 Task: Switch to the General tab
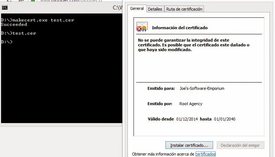(137, 8)
